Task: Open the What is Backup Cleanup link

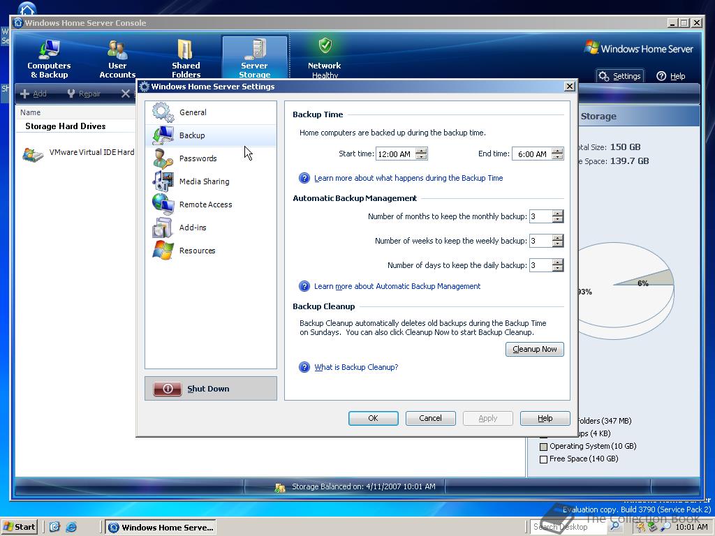Action: [x=356, y=367]
